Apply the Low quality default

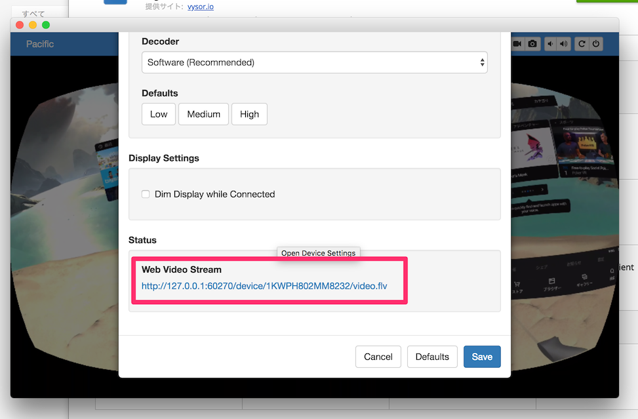pos(159,114)
